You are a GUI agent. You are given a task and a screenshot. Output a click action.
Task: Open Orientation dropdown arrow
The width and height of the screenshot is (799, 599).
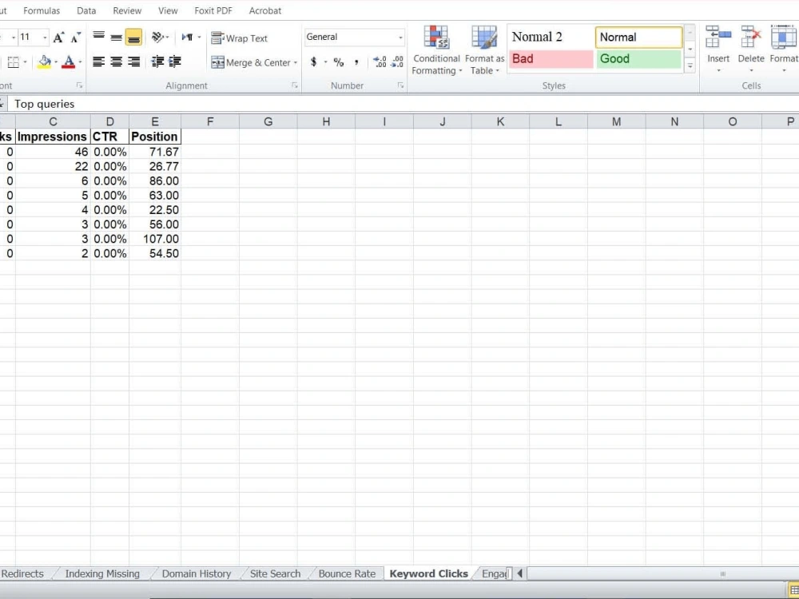168,38
